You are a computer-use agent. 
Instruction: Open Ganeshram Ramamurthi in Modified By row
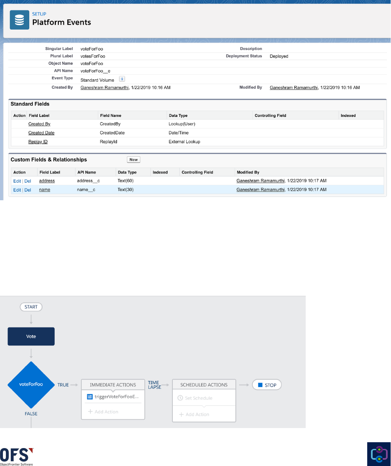[294, 87]
